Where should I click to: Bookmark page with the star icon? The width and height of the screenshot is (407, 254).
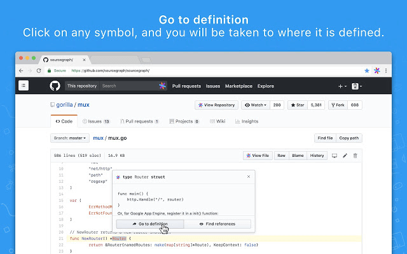[366, 71]
